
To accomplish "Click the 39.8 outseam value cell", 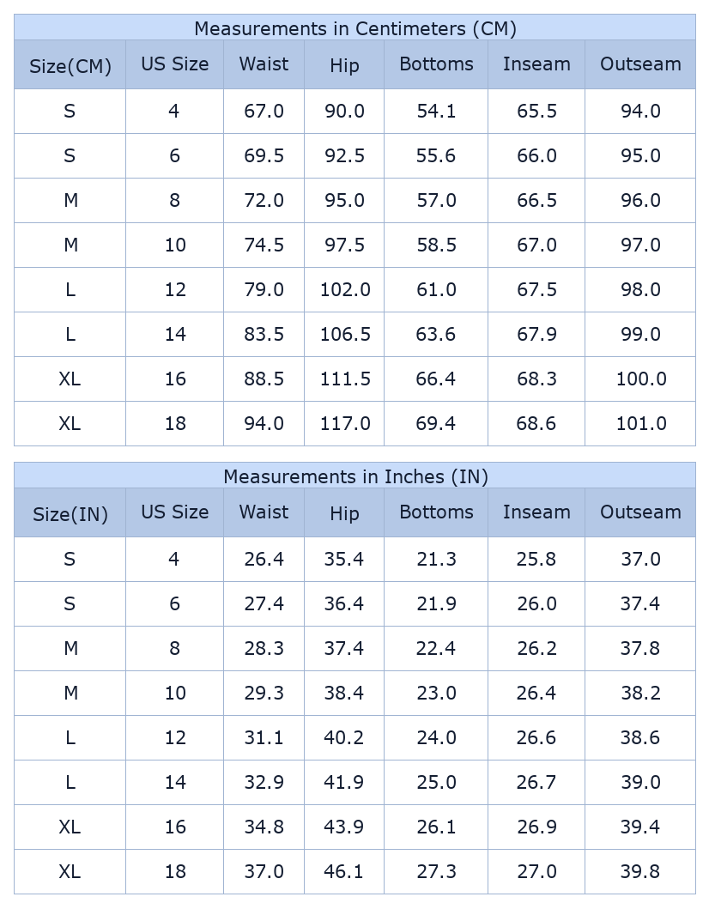I will pos(640,872).
